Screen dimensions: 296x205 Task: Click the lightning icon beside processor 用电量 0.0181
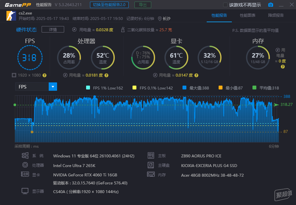65,75
